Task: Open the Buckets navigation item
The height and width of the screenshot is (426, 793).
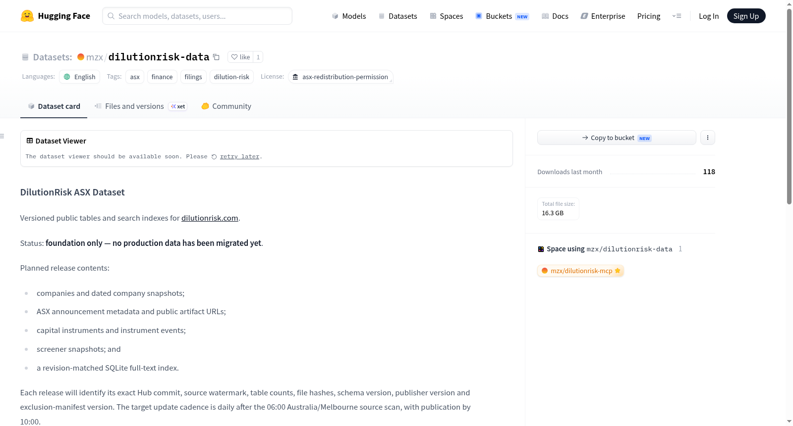Action: 502,16
